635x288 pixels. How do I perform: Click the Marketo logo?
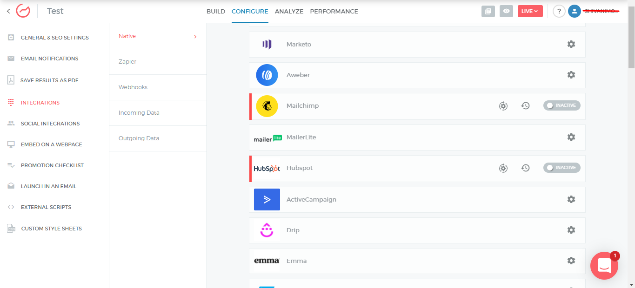(267, 44)
